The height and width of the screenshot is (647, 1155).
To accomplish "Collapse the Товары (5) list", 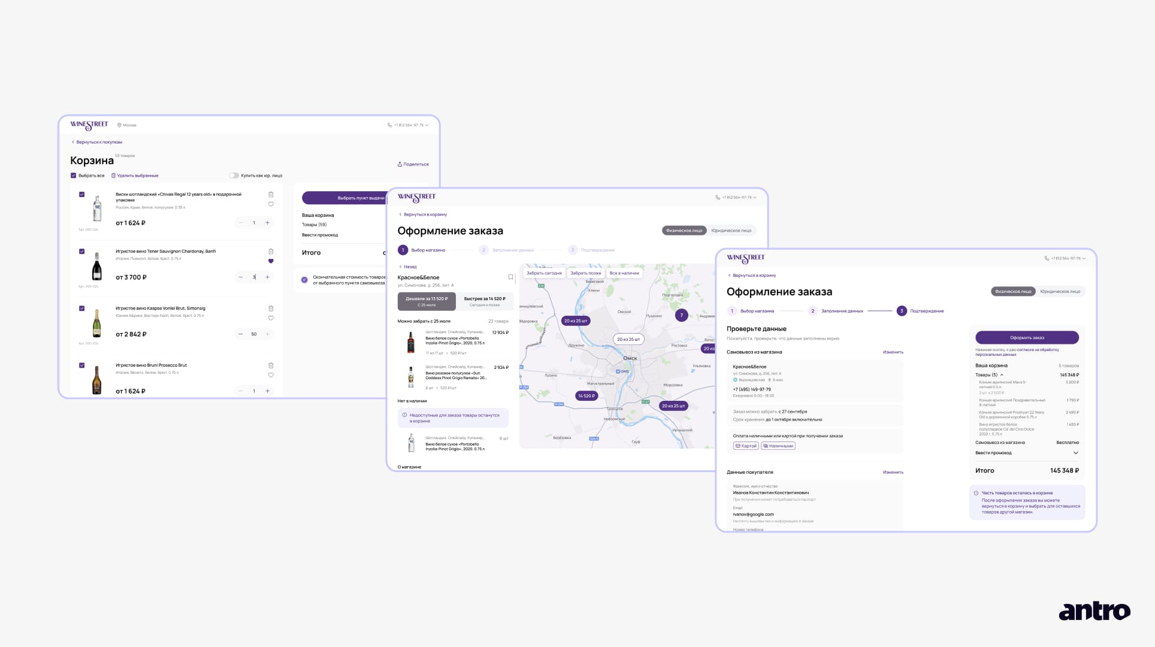I will [1002, 375].
